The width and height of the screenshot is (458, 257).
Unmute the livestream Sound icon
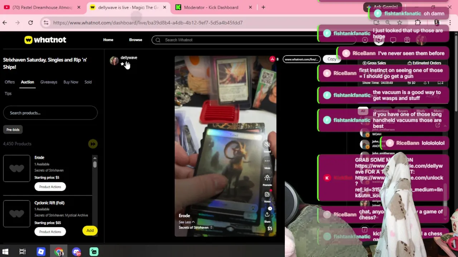pos(267,144)
